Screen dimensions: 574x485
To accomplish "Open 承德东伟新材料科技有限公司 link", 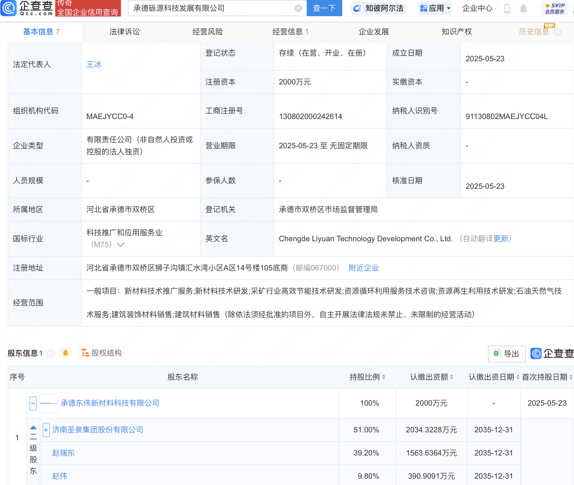I will [x=110, y=403].
